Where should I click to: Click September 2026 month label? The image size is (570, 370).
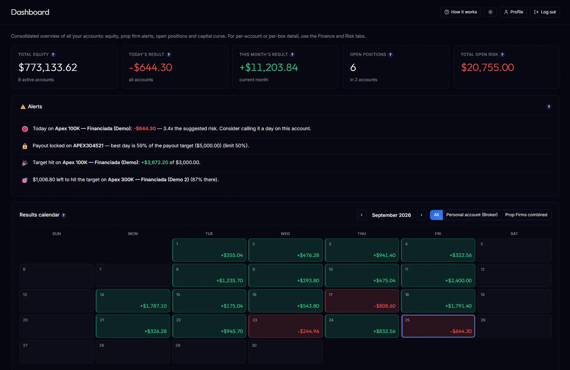click(391, 215)
